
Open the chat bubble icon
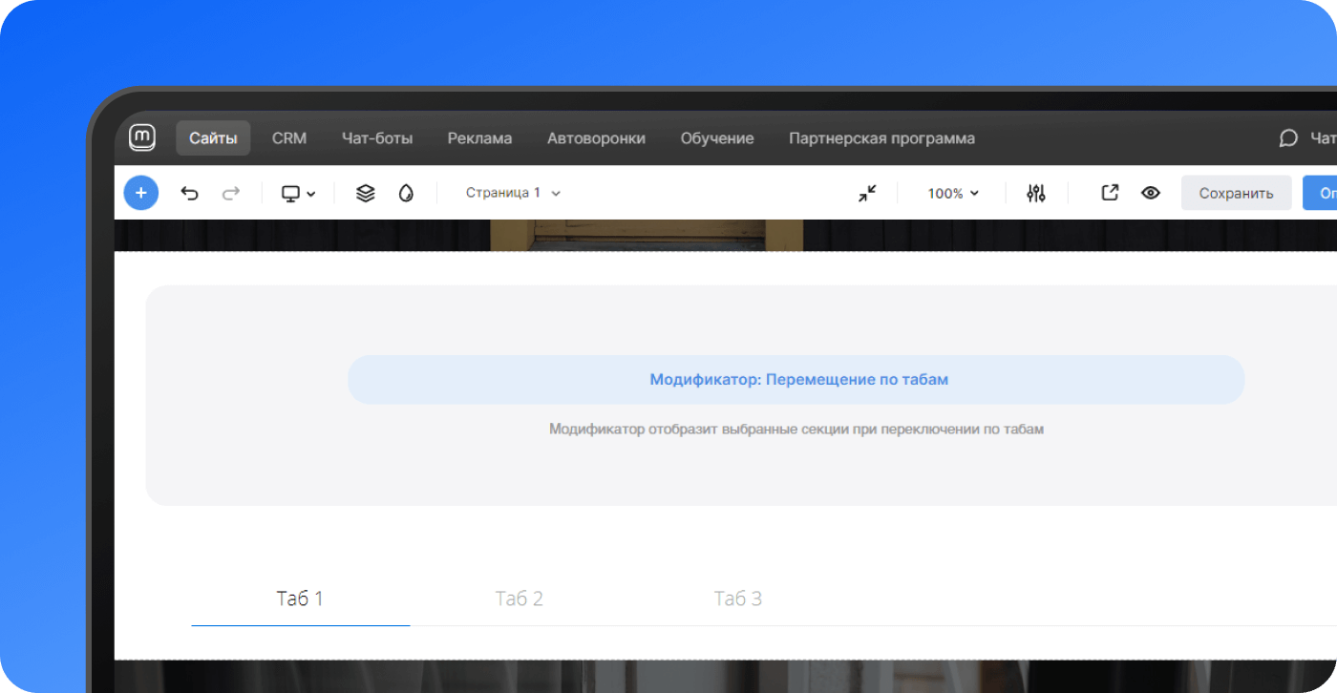pyautogui.click(x=1287, y=138)
